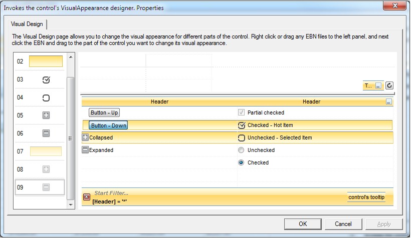Select the Unchecked radio button

pyautogui.click(x=241, y=150)
